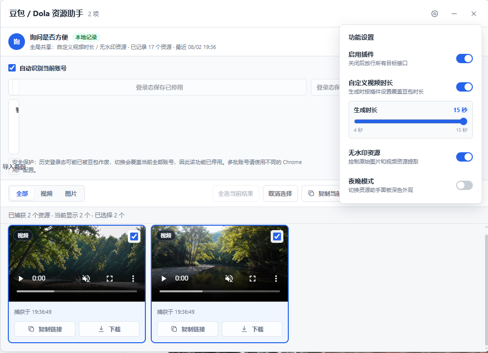Play the second video thumbnail
This screenshot has height=353, width=488.
tap(163, 278)
